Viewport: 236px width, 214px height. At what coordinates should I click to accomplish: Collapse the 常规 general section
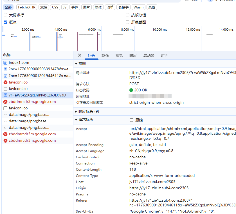click(76, 64)
